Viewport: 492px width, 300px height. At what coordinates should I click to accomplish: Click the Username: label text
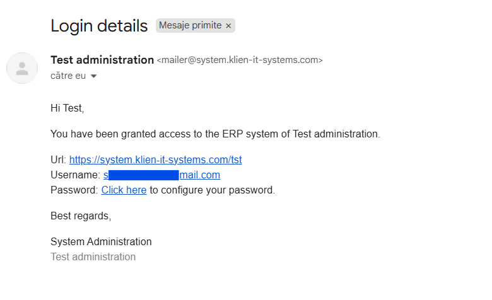[x=75, y=175]
